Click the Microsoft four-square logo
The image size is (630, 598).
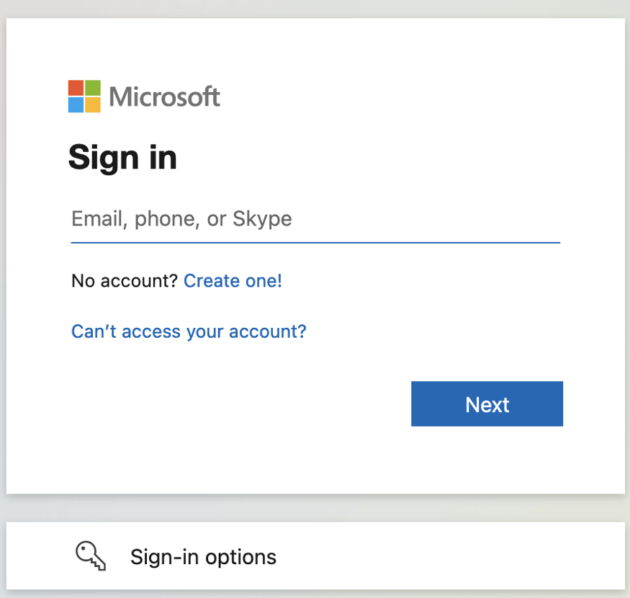click(x=84, y=97)
